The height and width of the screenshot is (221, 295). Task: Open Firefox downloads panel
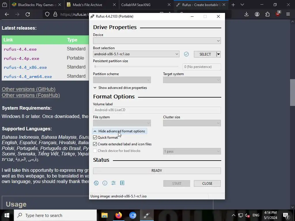pyautogui.click(x=247, y=14)
